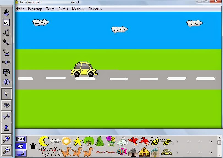Select the sun shape
Viewport: 223px width, 158px height.
pos(67,141)
